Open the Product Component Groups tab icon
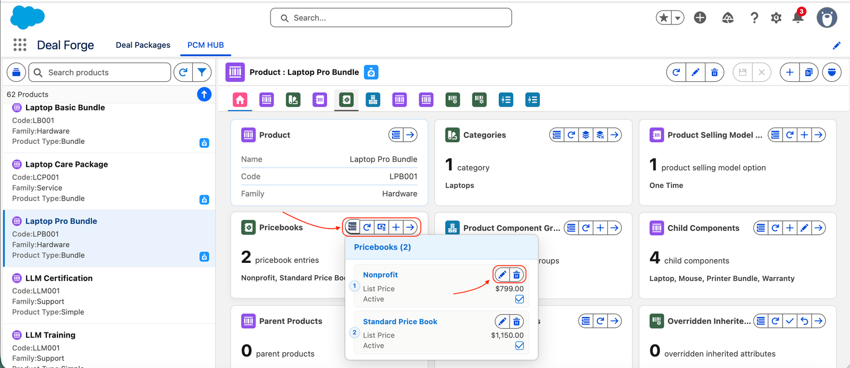Image resolution: width=850 pixels, height=368 pixels. 373,99
